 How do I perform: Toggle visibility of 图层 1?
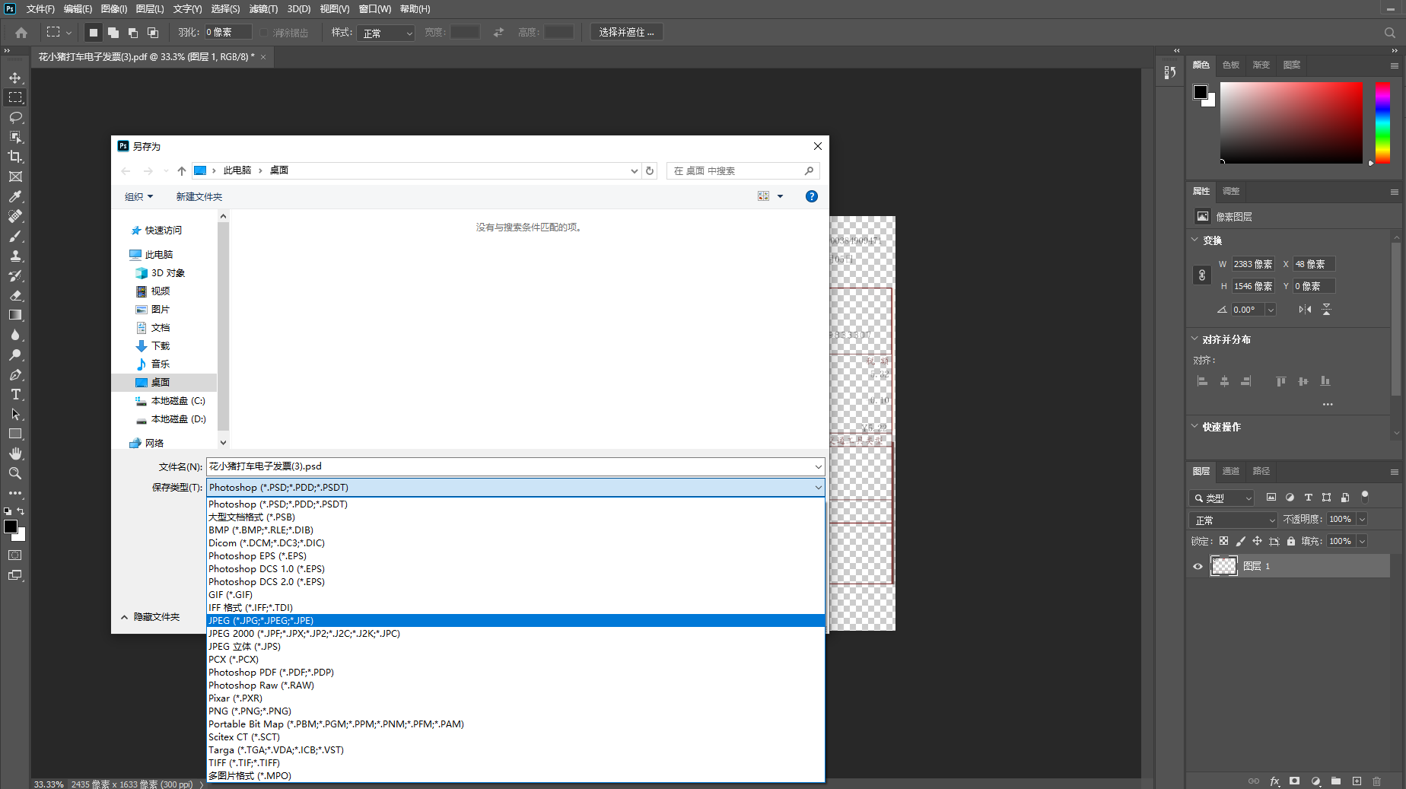pos(1198,566)
